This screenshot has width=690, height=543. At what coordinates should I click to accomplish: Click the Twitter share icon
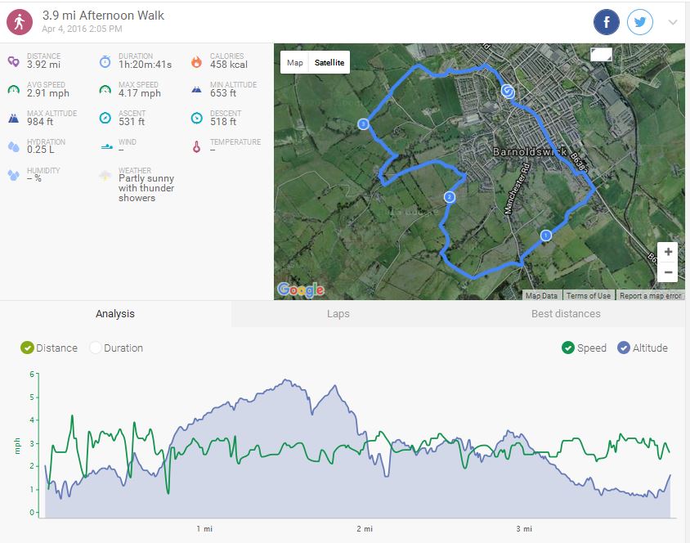(x=640, y=22)
